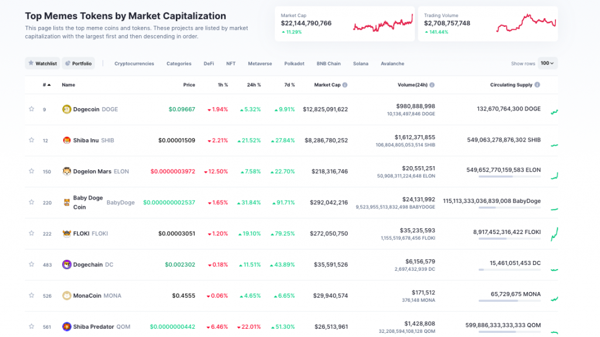Viewport: 600px width, 337px height.
Task: Sort by Circulating Supply column header
Action: (x=511, y=85)
